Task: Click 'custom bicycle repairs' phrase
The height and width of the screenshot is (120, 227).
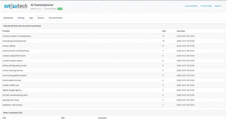Action: [x=12, y=61]
